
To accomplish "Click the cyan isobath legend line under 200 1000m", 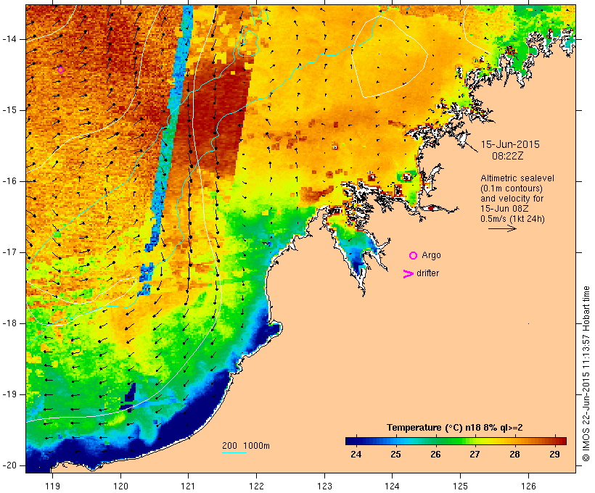I will tap(234, 452).
